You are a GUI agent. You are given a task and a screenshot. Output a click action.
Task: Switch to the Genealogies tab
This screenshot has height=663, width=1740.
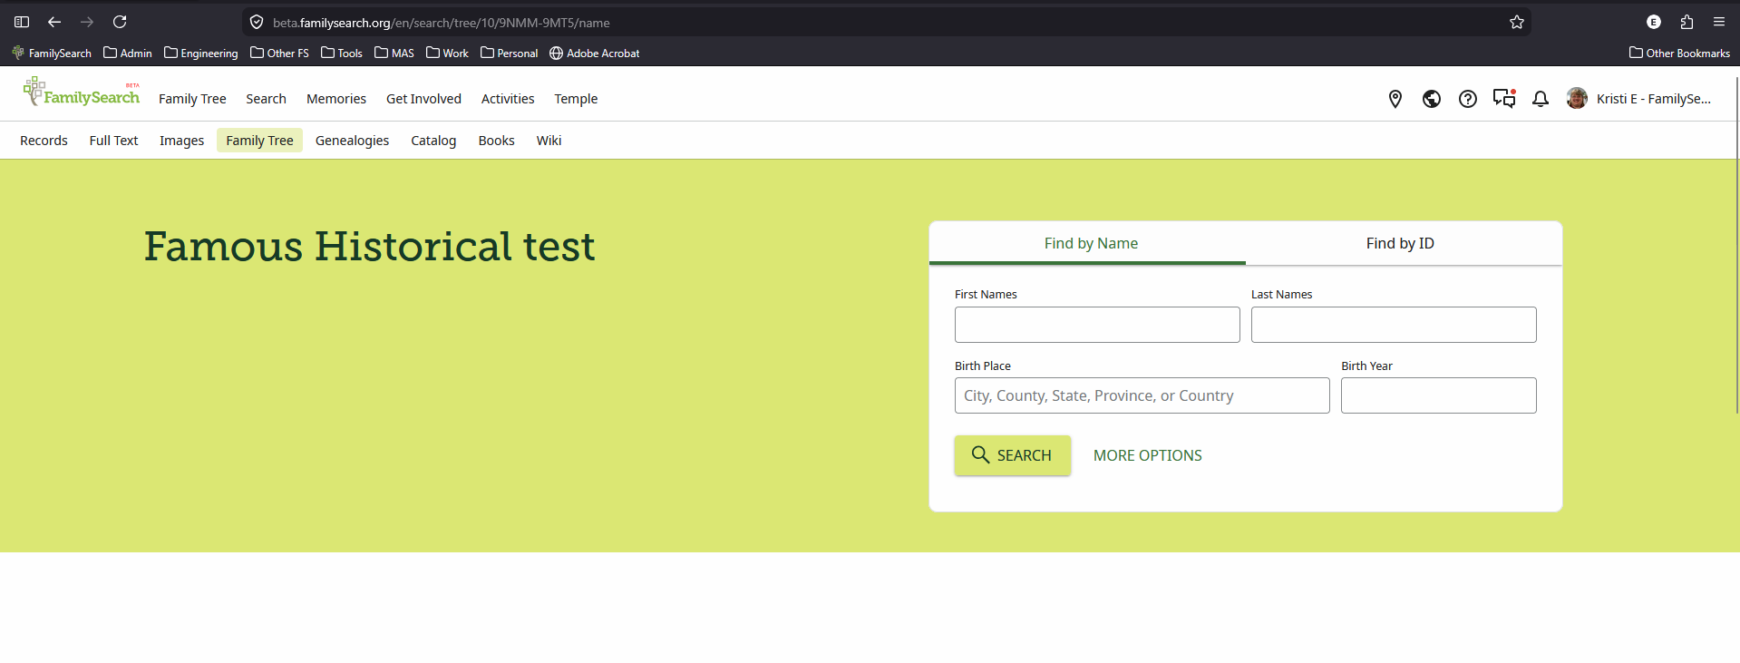[x=352, y=141]
